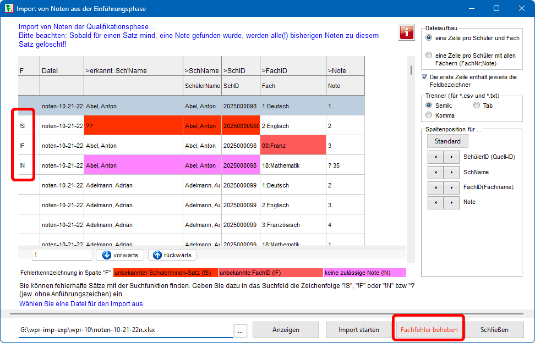
Task: Click the red unknown FachID legend swatch
Action: (270, 273)
